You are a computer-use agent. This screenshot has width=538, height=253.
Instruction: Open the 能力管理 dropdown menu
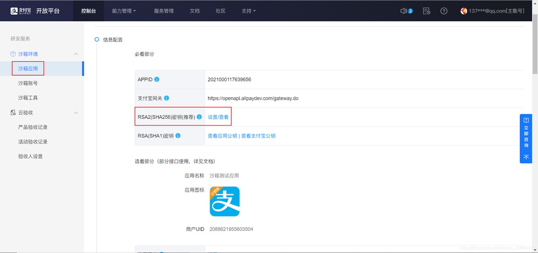(124, 11)
